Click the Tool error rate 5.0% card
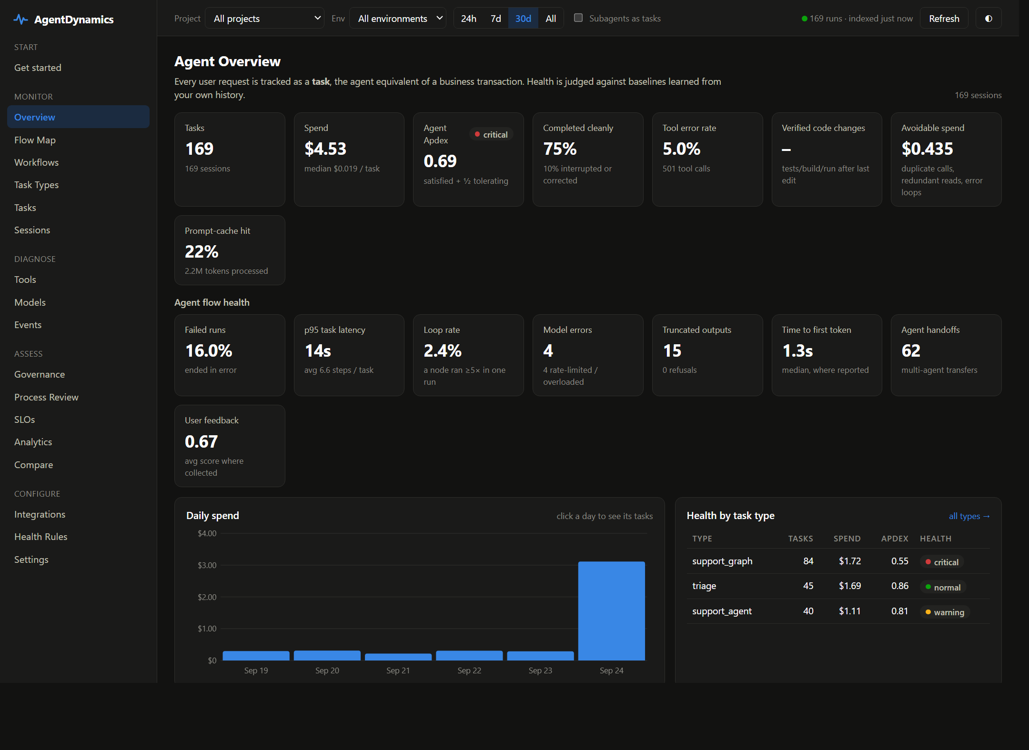The width and height of the screenshot is (1029, 750). (707, 160)
